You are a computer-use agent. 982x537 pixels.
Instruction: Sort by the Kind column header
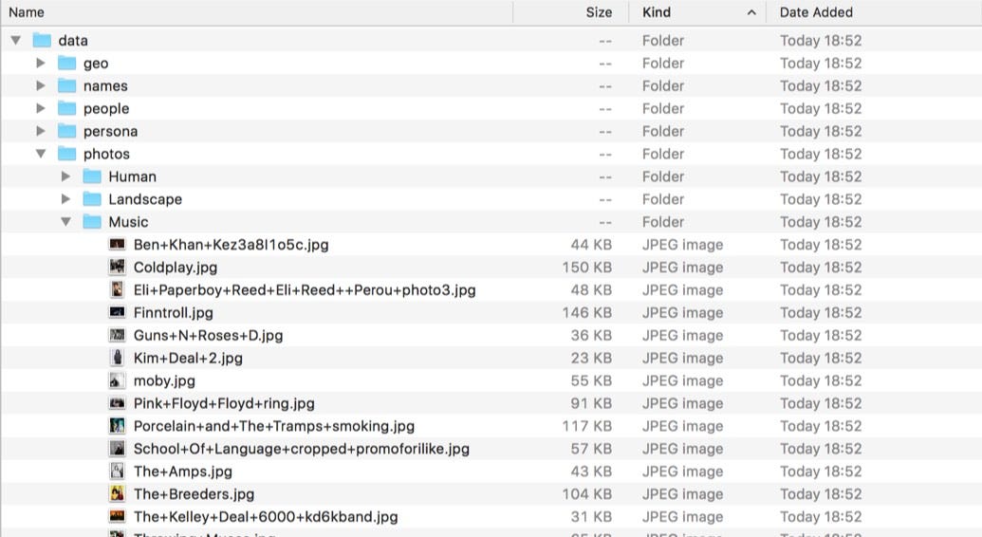(697, 12)
